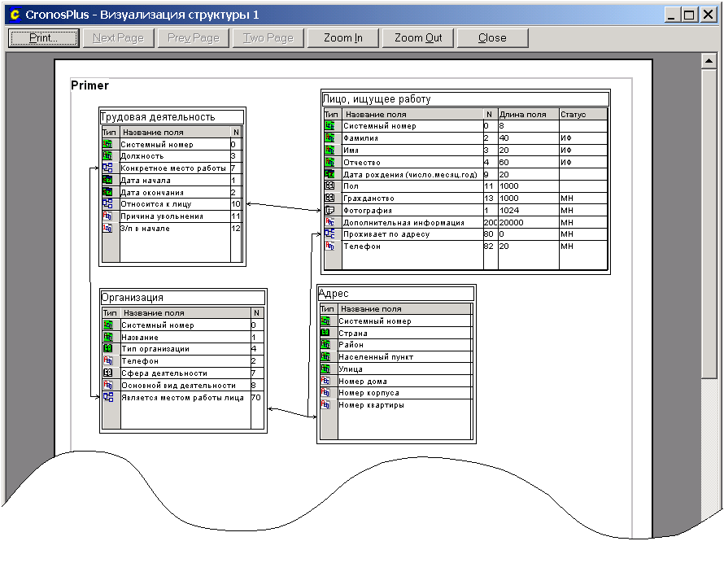Click type icon of Имя row
Screen dimensions: 724x576
[329, 150]
